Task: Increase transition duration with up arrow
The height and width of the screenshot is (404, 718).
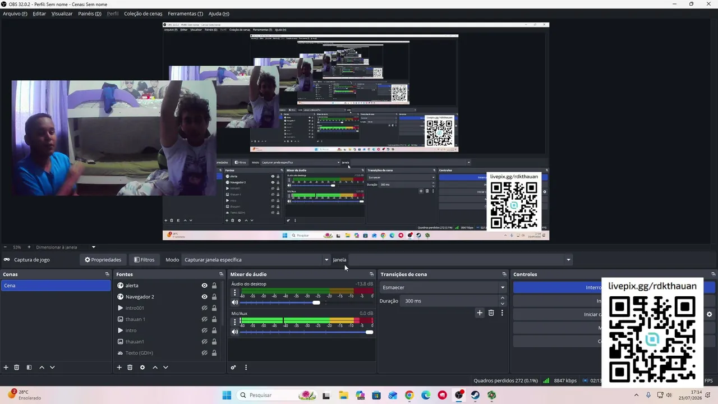Action: click(502, 298)
